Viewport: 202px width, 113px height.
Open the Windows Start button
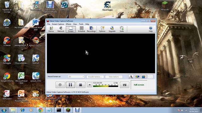(4, 110)
